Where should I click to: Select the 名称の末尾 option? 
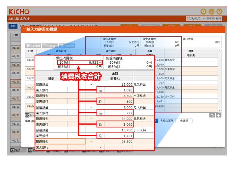(x=167, y=121)
